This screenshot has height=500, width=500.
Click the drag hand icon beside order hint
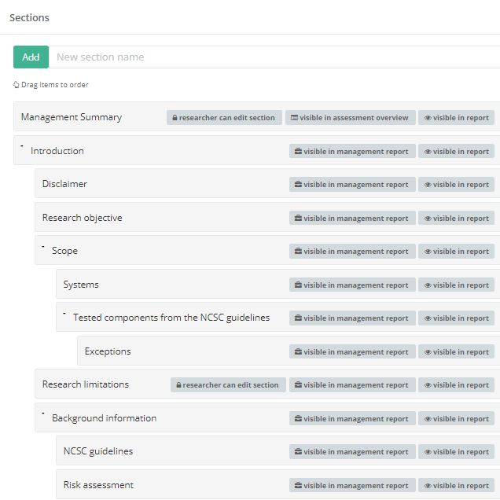(x=16, y=84)
